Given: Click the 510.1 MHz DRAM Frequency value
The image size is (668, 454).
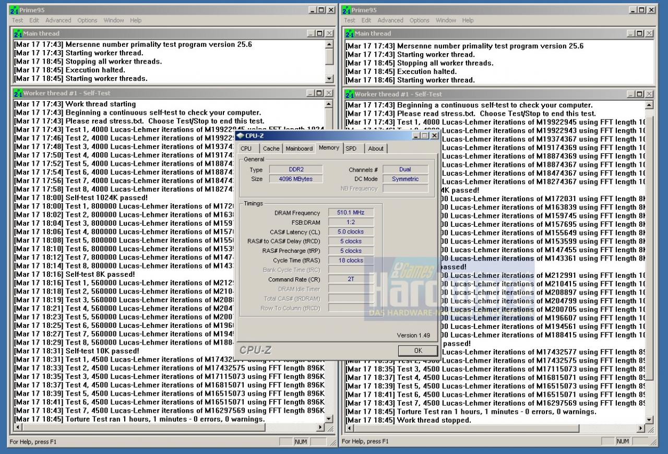Looking at the screenshot, I should coord(351,213).
